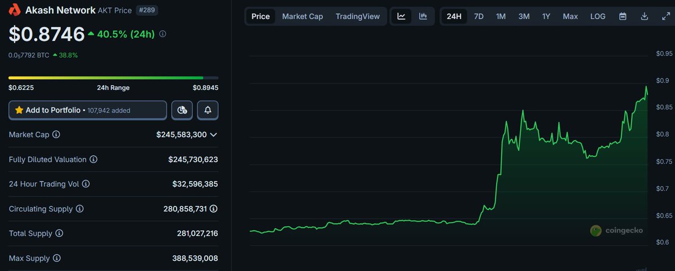
Task: Click the 24h low value $0.6225
Action: coord(21,88)
